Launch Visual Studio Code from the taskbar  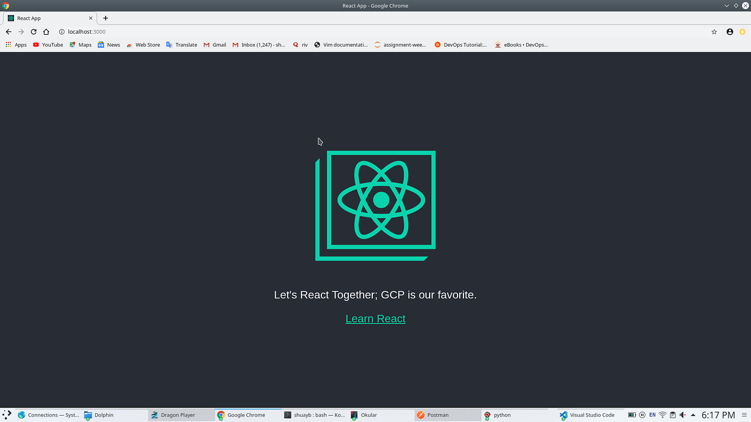(588, 415)
